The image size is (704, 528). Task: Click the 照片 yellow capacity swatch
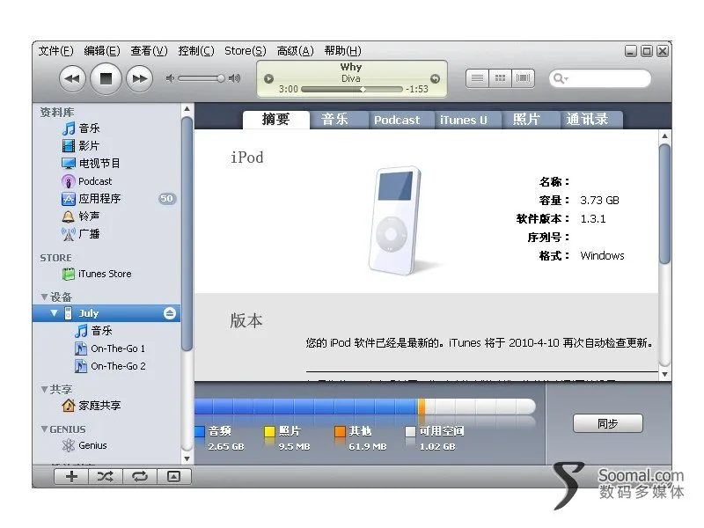(x=269, y=431)
